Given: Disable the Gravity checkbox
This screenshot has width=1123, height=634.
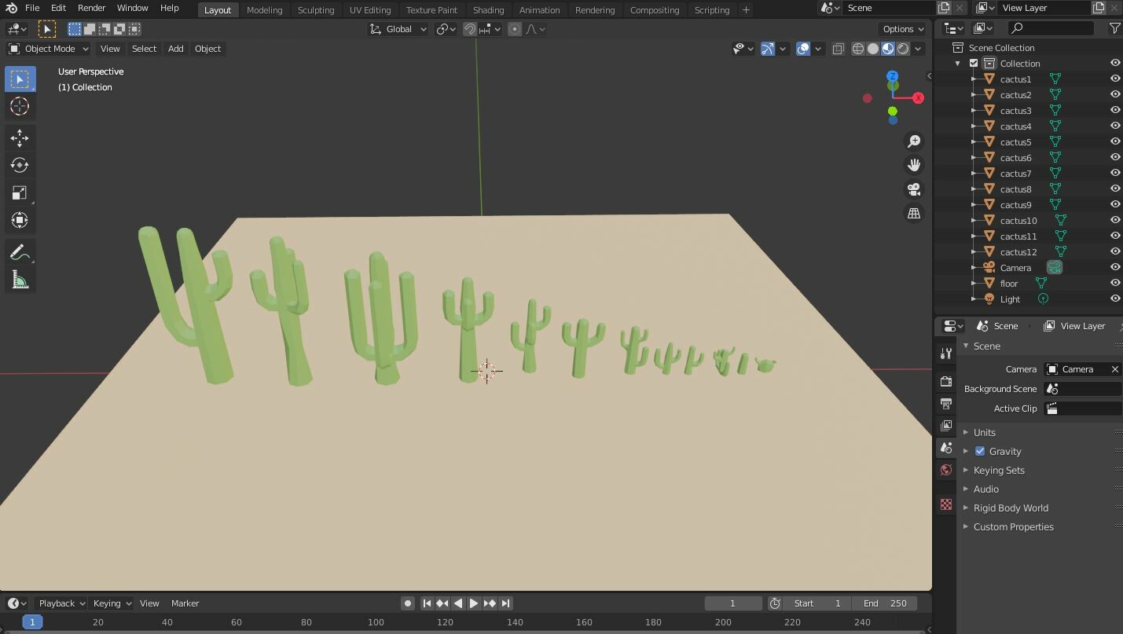Looking at the screenshot, I should click(980, 451).
